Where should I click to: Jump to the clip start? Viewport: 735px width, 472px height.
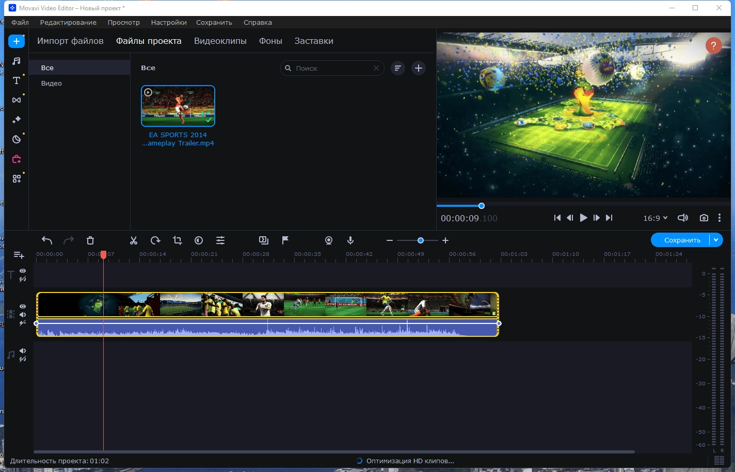557,218
